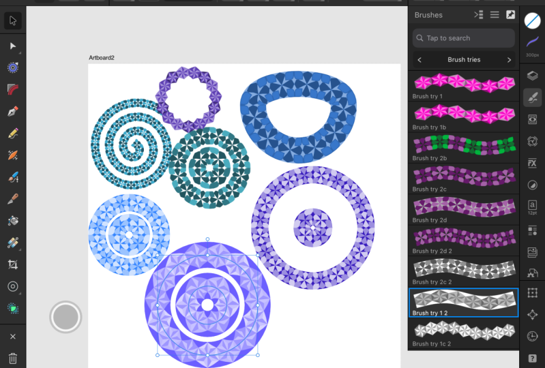Open the Text studio showing 12pt
The height and width of the screenshot is (368, 545).
click(x=533, y=207)
